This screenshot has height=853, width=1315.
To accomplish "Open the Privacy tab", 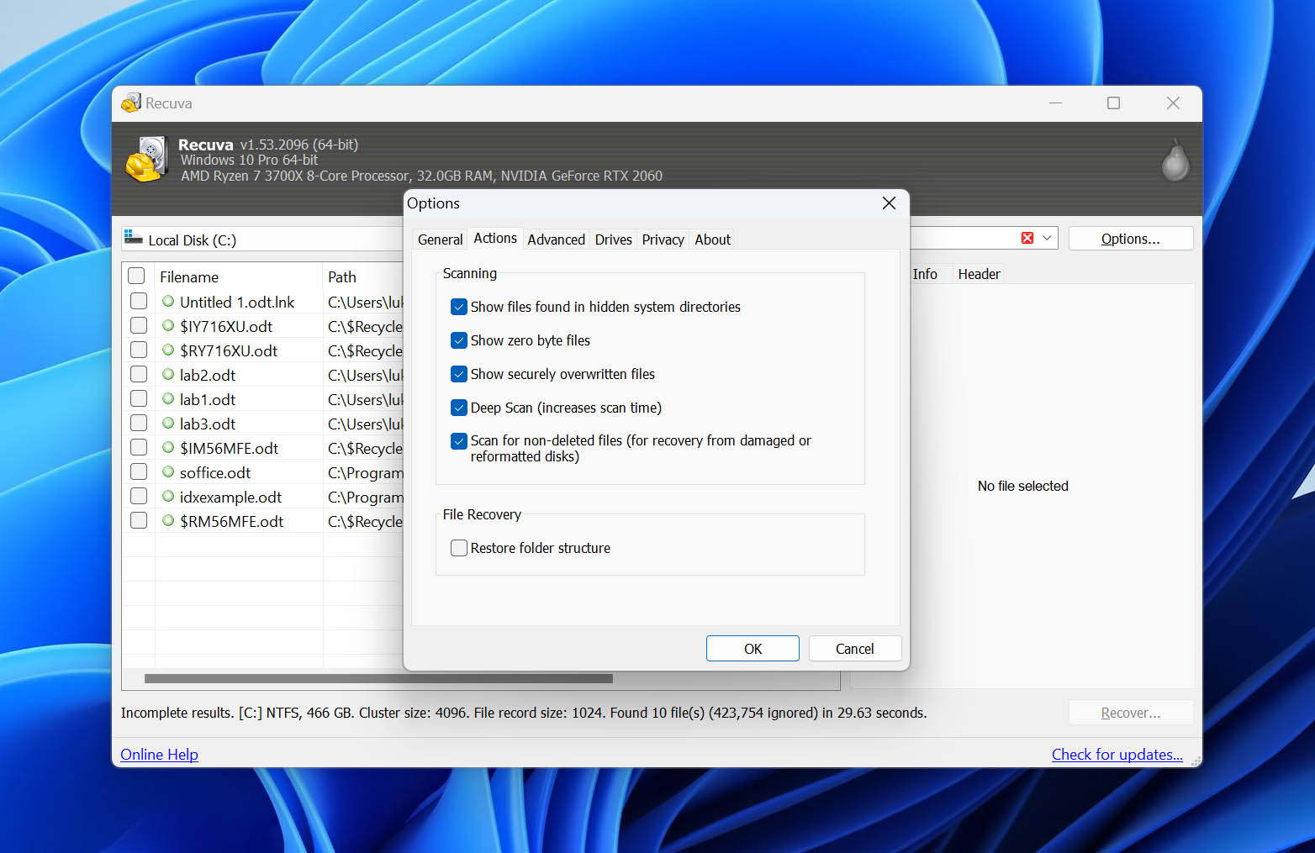I will [x=663, y=240].
